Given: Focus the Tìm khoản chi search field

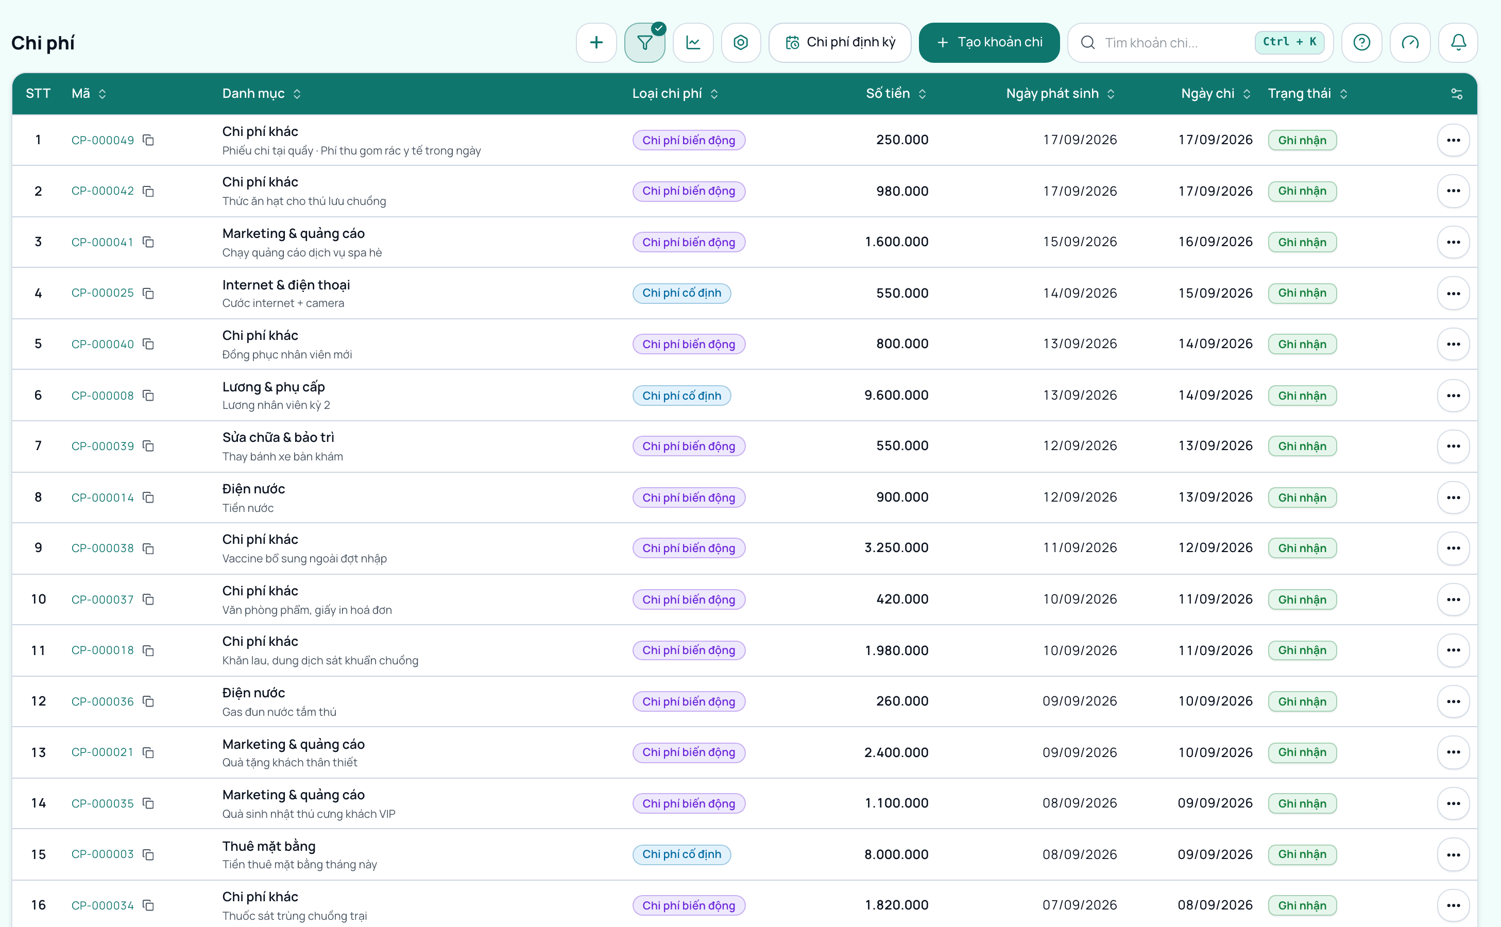Looking at the screenshot, I should [x=1200, y=42].
